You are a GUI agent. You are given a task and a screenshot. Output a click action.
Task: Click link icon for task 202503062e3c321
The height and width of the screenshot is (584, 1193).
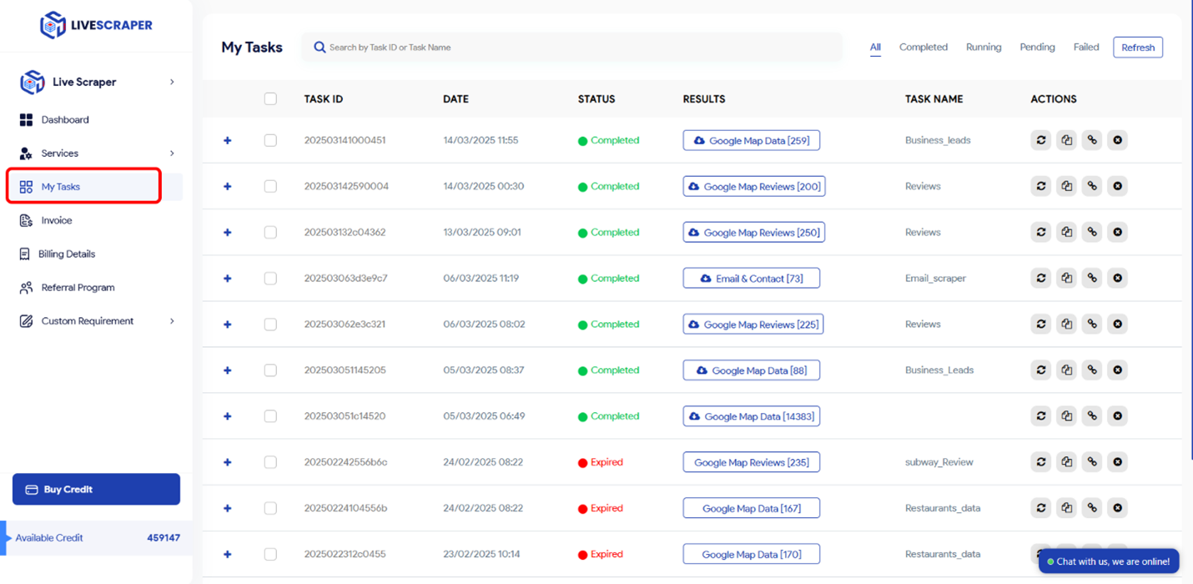(1092, 324)
